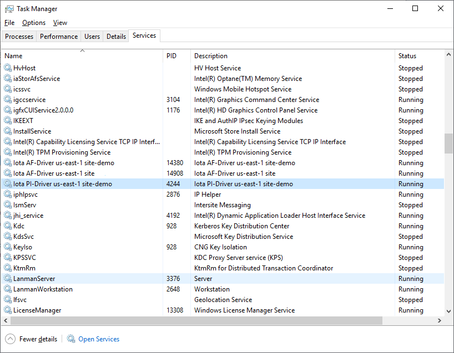Click the LanmanServer gear icon
Screen dimensions: 454x353
pyautogui.click(x=8, y=278)
